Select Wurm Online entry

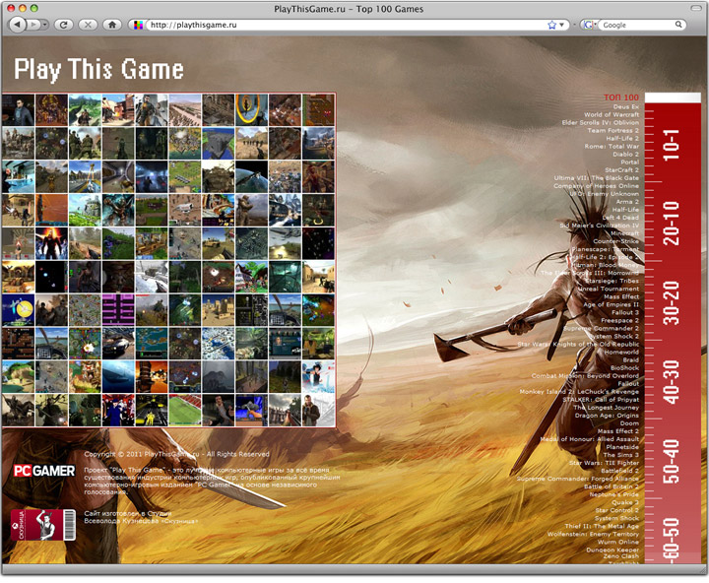pos(618,543)
